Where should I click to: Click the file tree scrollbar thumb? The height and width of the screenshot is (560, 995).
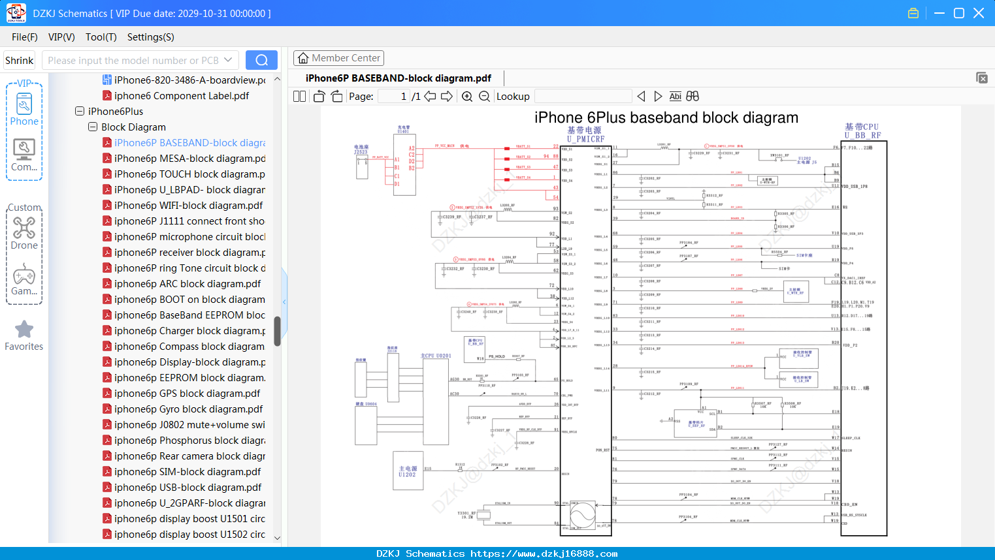coord(277,332)
